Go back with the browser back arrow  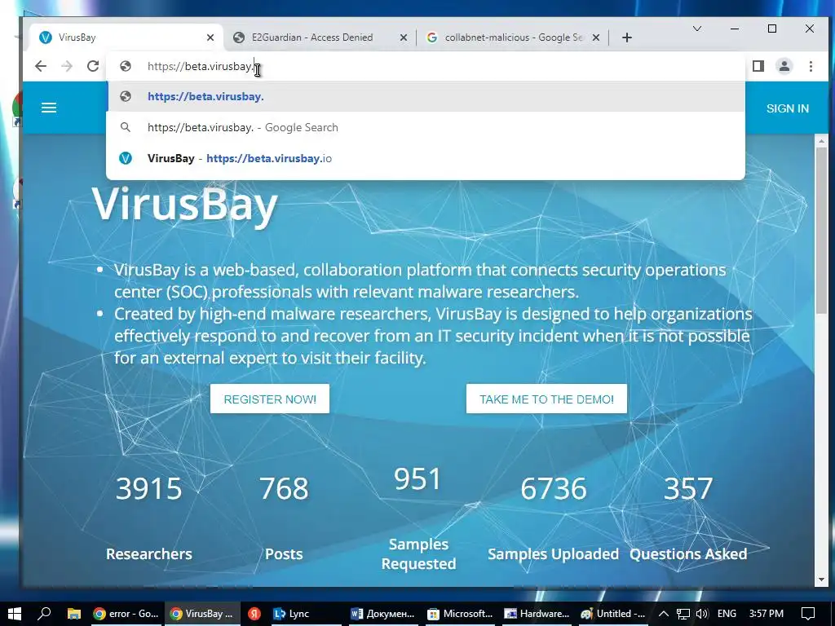pos(41,66)
